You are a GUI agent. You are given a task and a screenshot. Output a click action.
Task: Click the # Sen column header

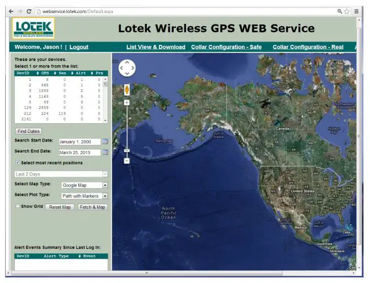pyautogui.click(x=60, y=73)
